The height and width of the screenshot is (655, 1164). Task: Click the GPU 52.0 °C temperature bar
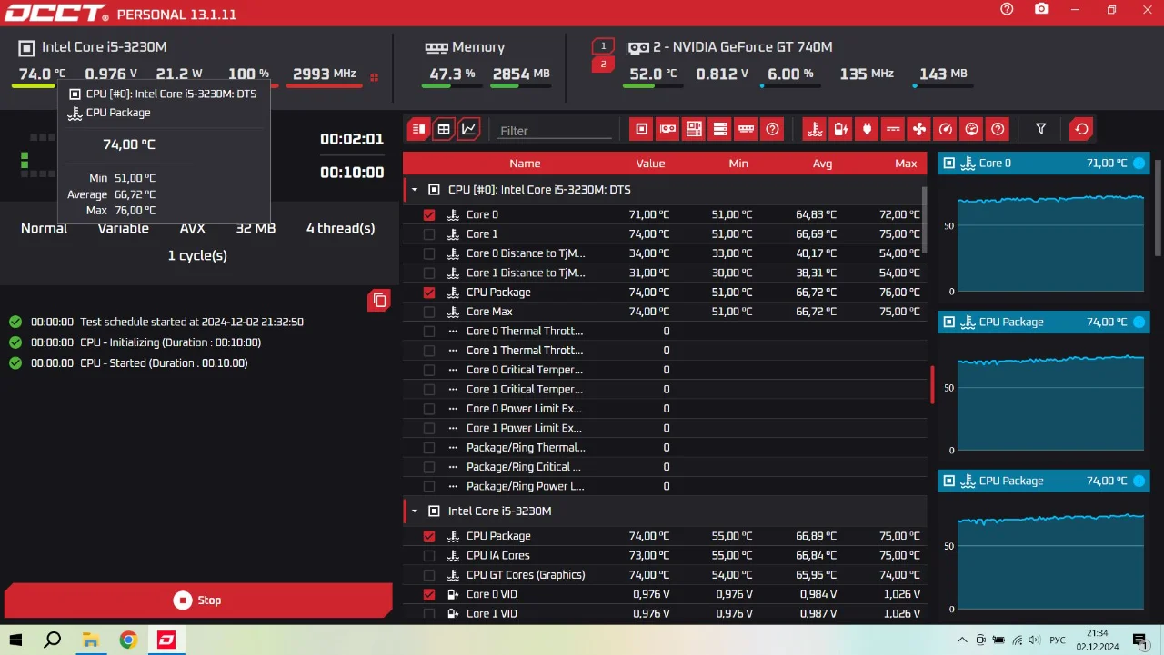[651, 86]
